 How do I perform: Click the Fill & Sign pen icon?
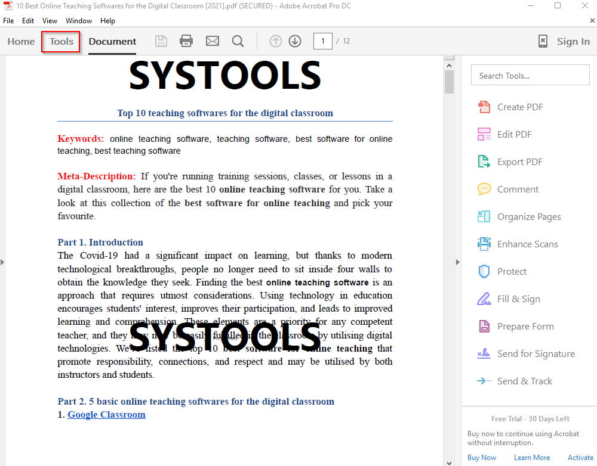click(484, 299)
